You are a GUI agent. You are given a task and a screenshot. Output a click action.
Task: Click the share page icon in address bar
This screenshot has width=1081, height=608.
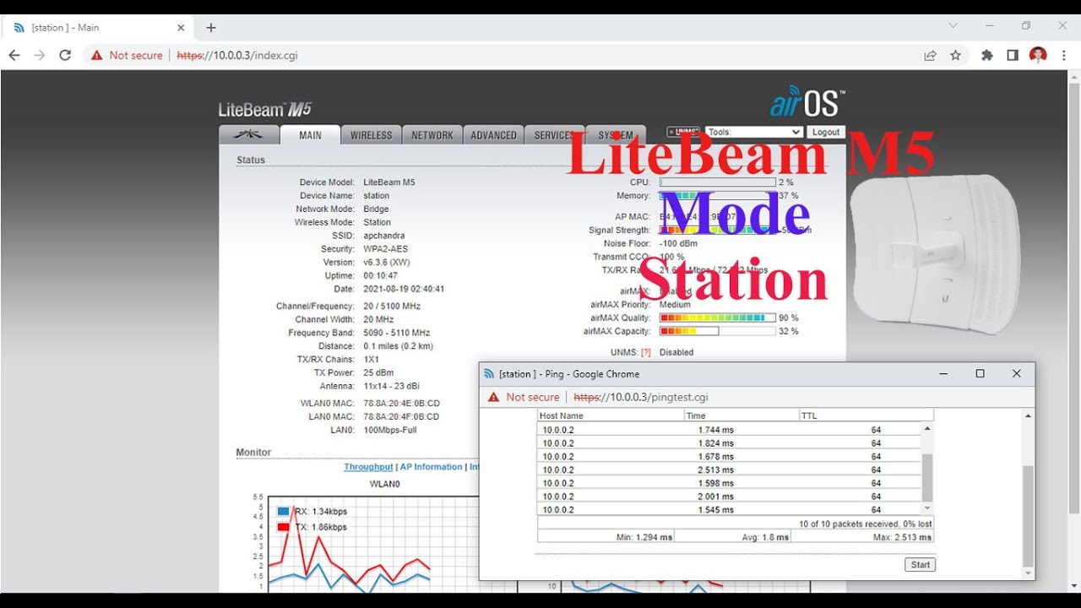(930, 55)
